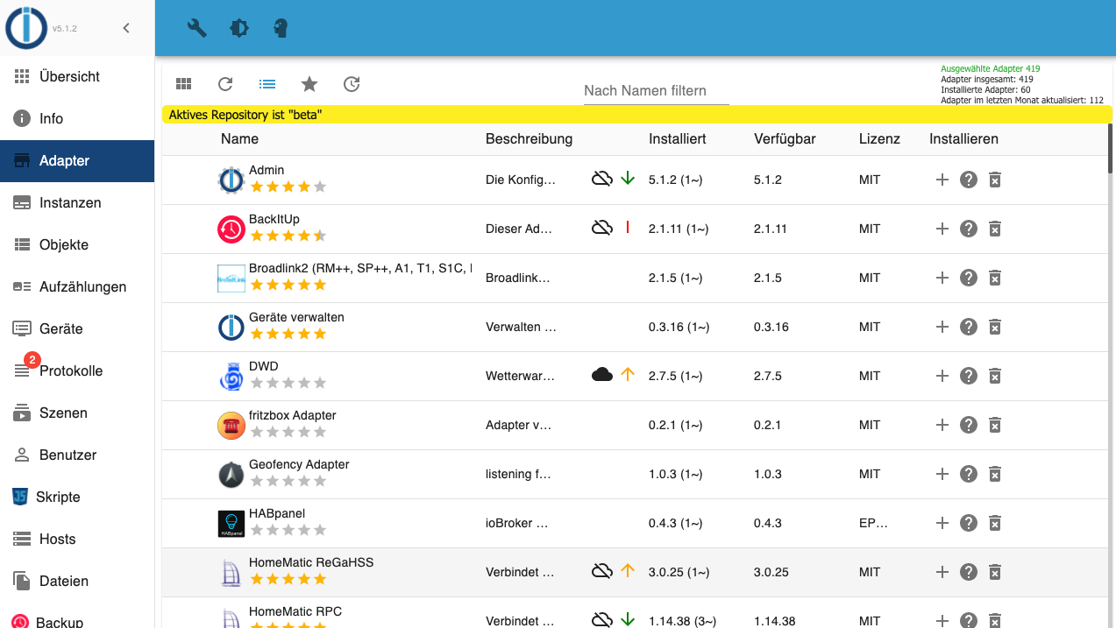Viewport: 1116px width, 628px height.
Task: Open Hosts in the sidebar
Action: pyautogui.click(x=77, y=540)
